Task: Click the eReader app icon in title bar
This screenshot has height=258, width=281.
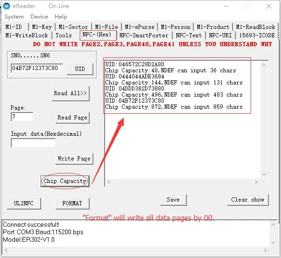Action: pyautogui.click(x=7, y=6)
